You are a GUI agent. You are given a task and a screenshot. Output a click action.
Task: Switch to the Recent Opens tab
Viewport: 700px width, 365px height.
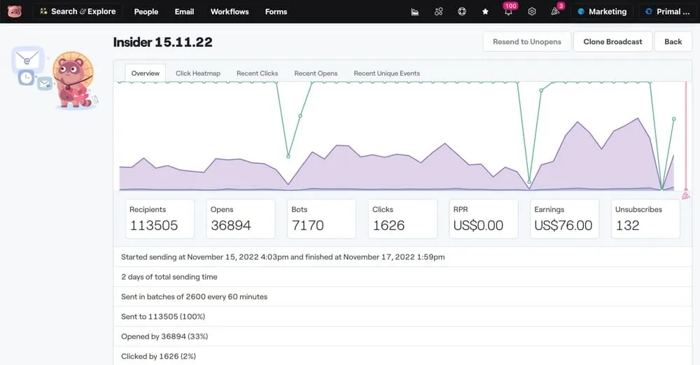[316, 73]
